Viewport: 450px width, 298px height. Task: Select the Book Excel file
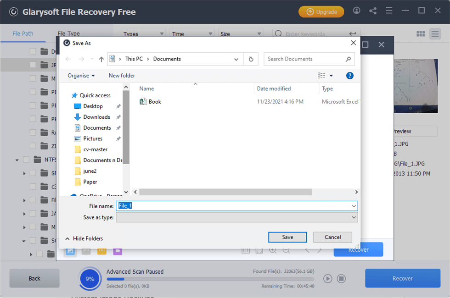click(155, 102)
